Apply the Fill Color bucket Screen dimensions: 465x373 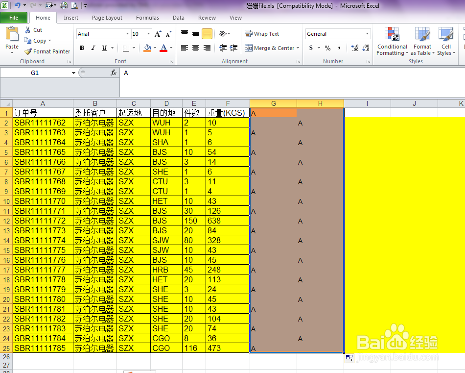(147, 48)
